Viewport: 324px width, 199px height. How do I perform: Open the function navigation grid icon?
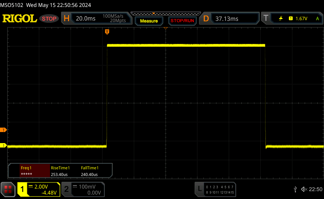pos(8,189)
